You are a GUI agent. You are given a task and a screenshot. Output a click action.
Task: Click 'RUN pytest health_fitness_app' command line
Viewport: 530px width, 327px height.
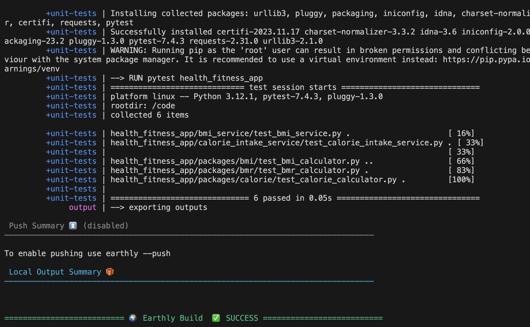click(x=195, y=78)
